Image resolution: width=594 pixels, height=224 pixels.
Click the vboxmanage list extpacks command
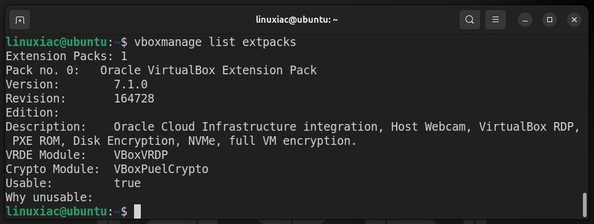pyautogui.click(x=215, y=42)
